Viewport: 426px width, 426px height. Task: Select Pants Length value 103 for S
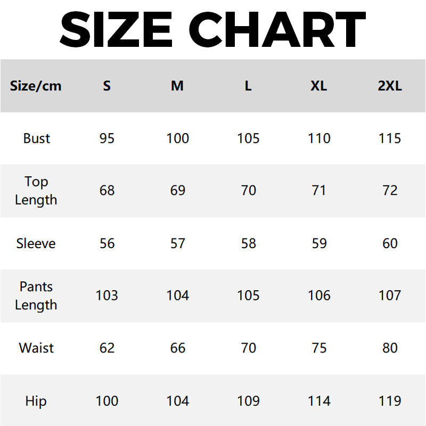click(107, 296)
